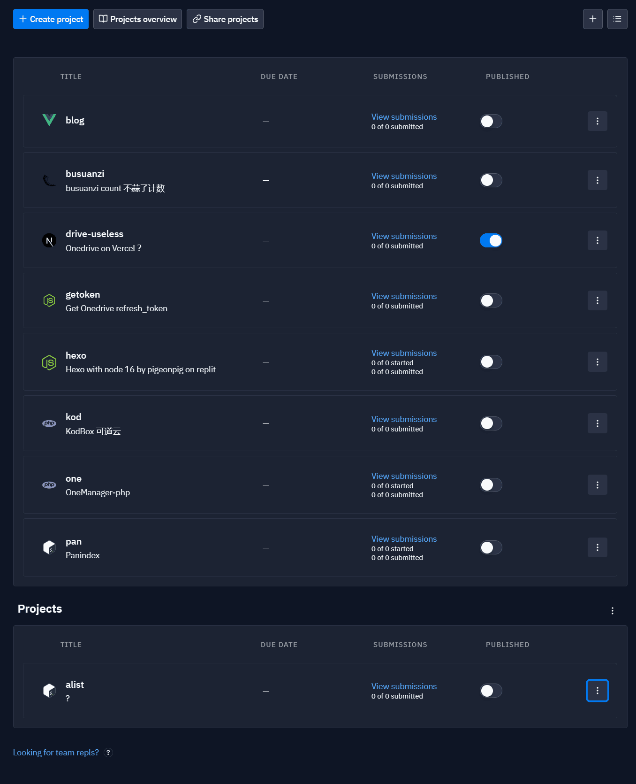The image size is (636, 784).
Task: Publish the alist project using its toggle
Action: tap(491, 691)
